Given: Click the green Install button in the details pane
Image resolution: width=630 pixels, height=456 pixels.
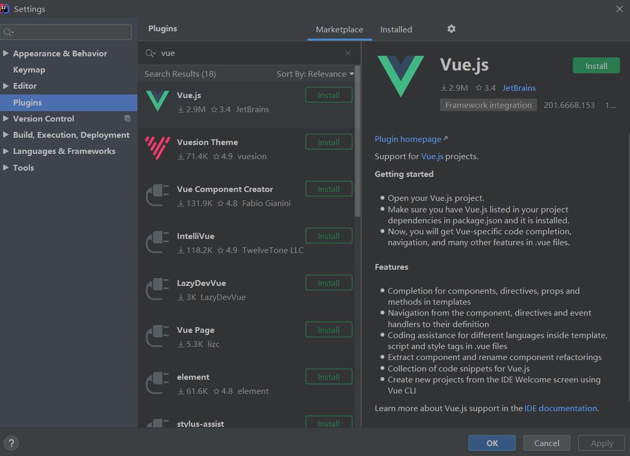Looking at the screenshot, I should (596, 66).
